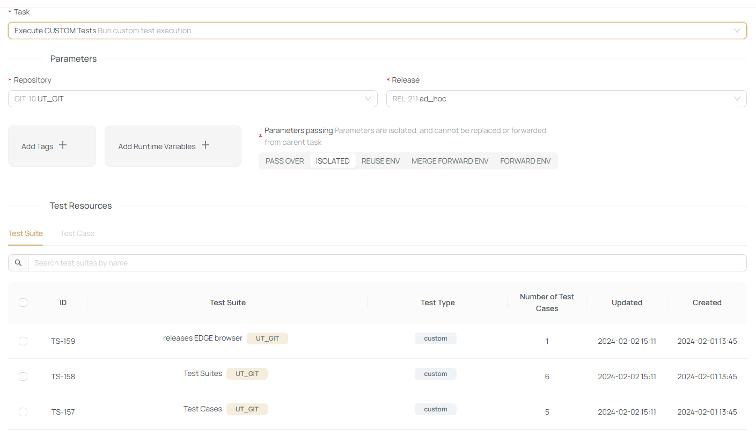Screen dimensions: 756x435
Task: Click the UT_GIT badge next to Test Cases
Action: [247, 409]
